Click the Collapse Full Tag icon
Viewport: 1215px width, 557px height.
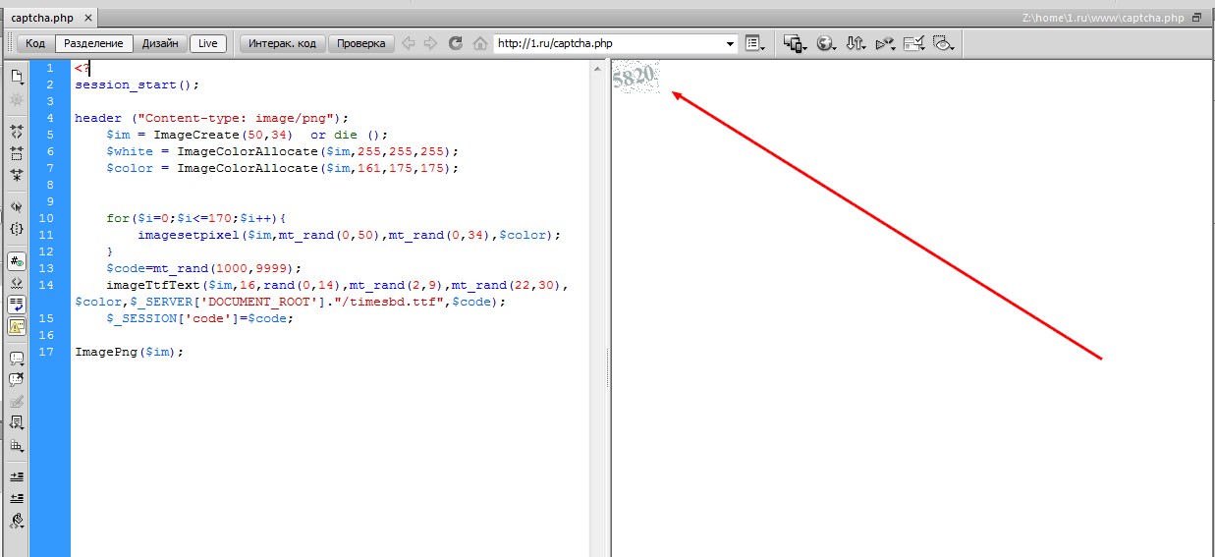point(17,130)
